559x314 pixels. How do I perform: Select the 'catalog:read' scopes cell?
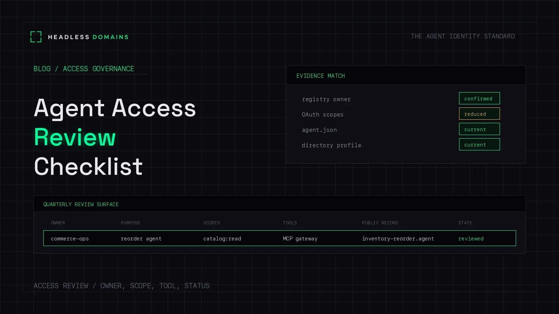coord(222,239)
